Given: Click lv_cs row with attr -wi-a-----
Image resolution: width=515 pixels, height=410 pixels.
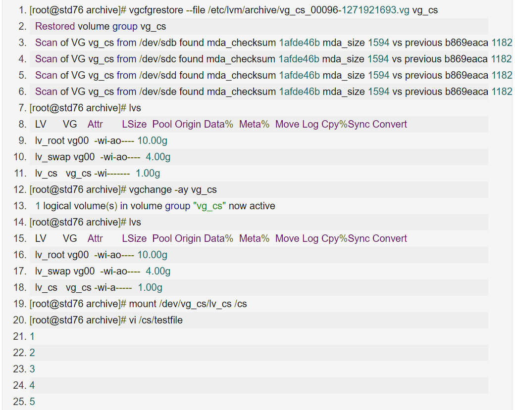Looking at the screenshot, I should [99, 287].
